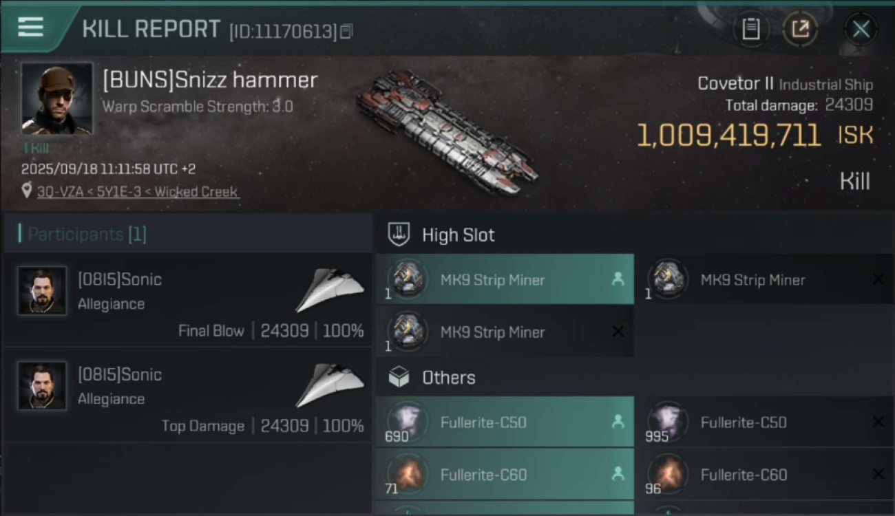
Task: Click the Covetor II ship image
Action: [x=447, y=131]
